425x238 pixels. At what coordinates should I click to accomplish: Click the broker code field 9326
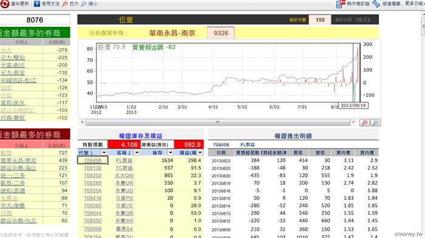tap(221, 33)
